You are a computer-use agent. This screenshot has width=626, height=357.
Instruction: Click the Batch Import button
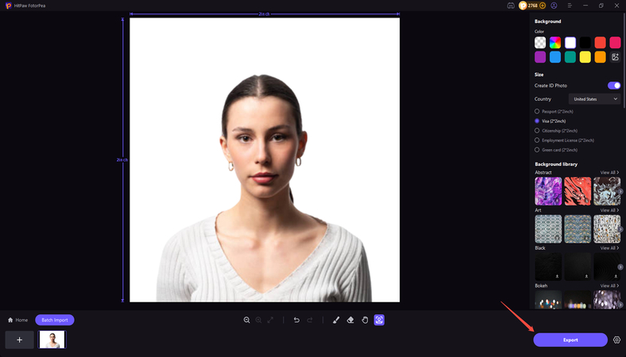pyautogui.click(x=55, y=320)
